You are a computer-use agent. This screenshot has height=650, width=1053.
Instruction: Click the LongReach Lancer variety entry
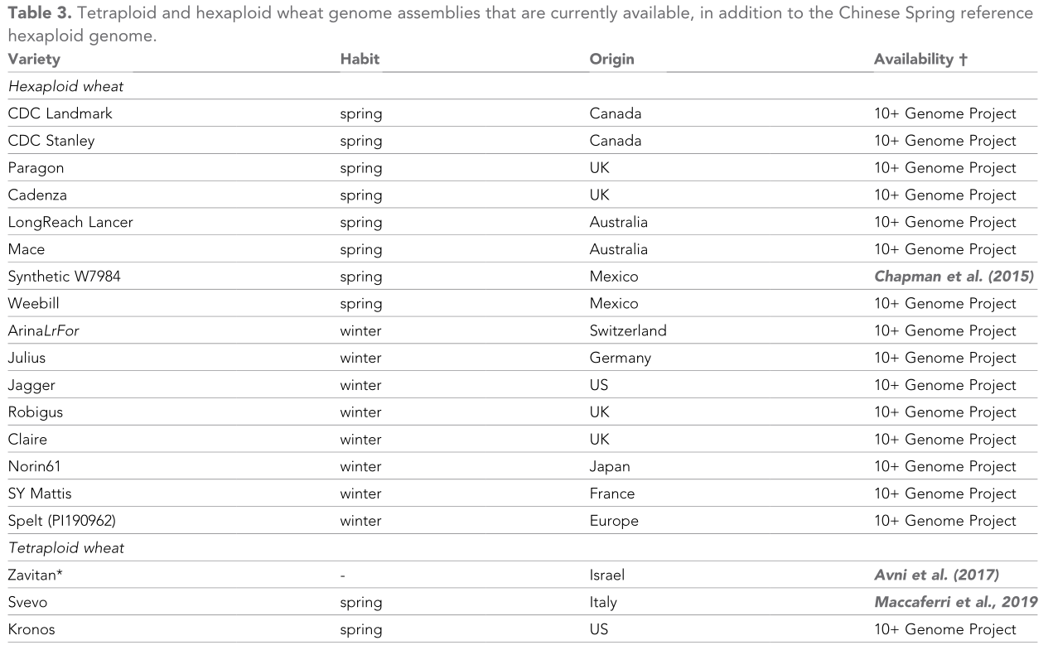[x=70, y=222]
